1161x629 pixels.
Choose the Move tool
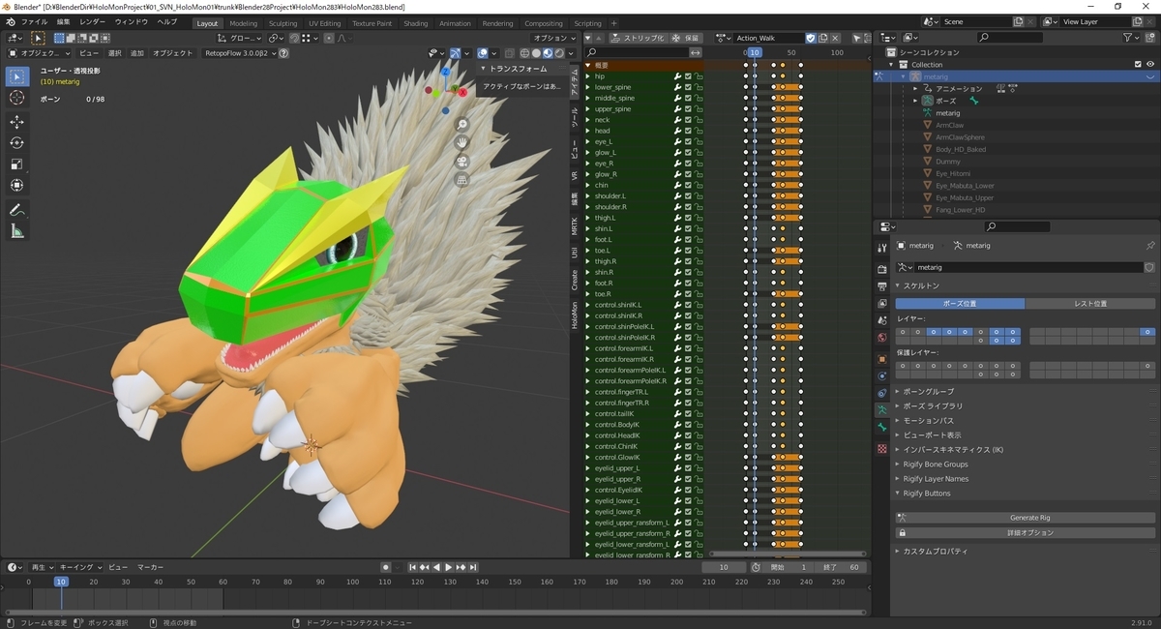coord(17,121)
